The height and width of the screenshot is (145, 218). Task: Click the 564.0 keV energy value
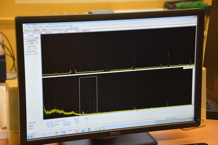pyautogui.click(x=49, y=32)
